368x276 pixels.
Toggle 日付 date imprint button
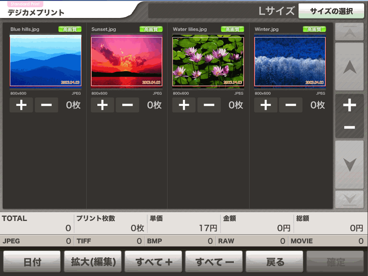coord(32,262)
